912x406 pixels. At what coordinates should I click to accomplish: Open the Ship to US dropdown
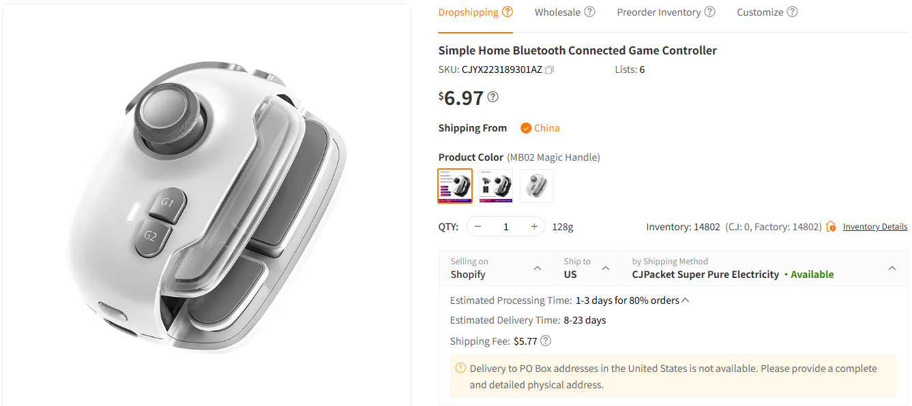(x=606, y=268)
